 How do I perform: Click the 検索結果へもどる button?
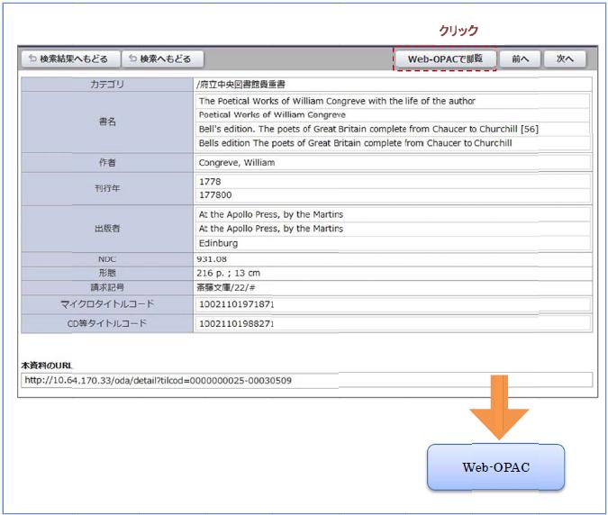(70, 59)
